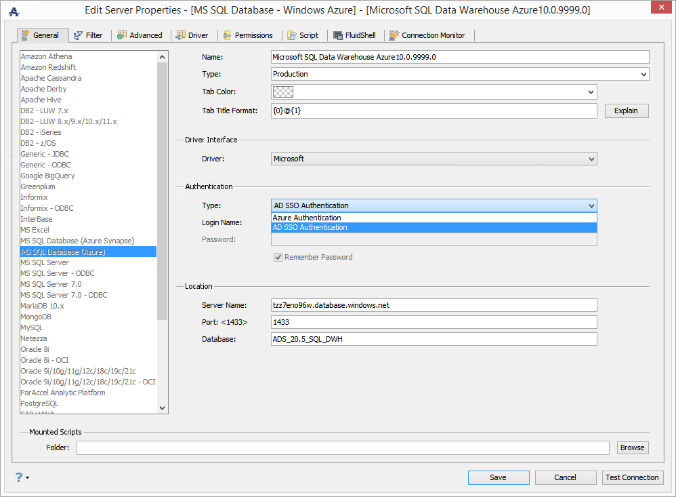676x497 pixels.
Task: Click the Server Name input field
Action: [434, 305]
